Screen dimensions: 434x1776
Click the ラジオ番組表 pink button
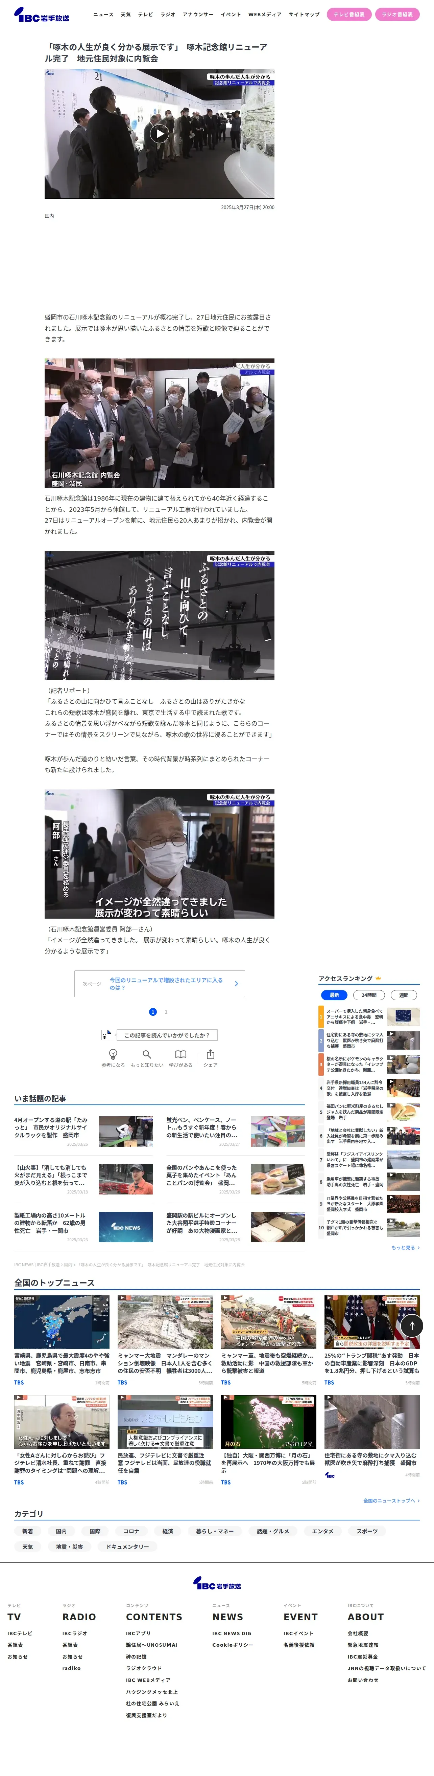tap(397, 15)
